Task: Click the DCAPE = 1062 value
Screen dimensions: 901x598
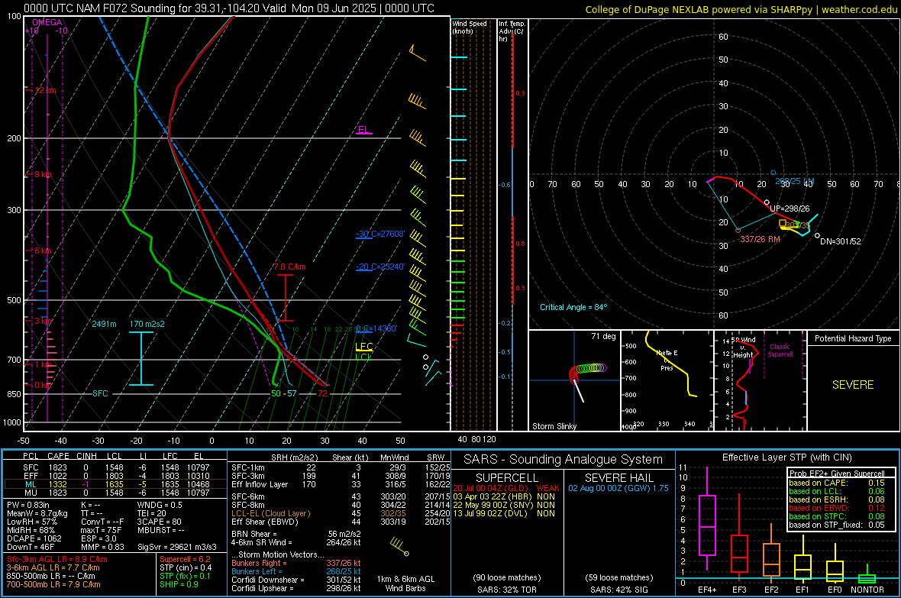Action: coord(34,538)
